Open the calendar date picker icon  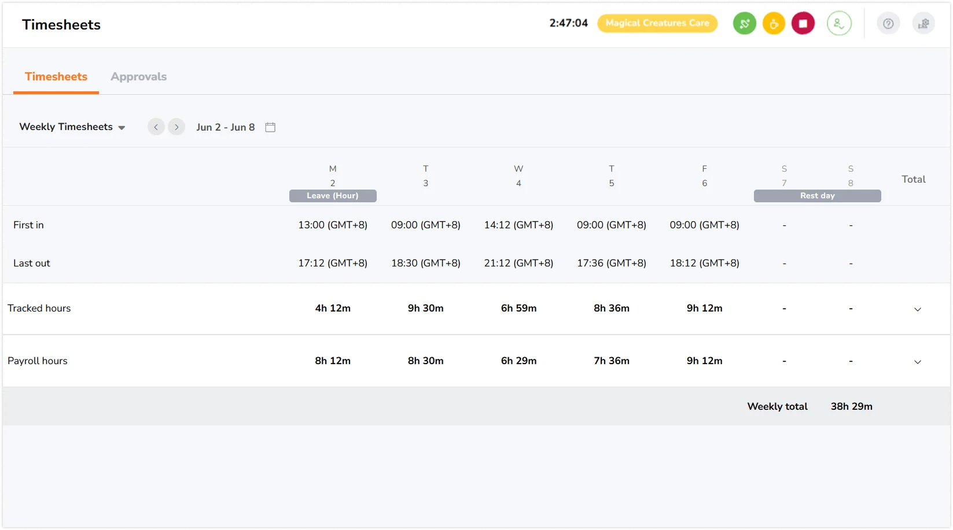click(x=270, y=127)
